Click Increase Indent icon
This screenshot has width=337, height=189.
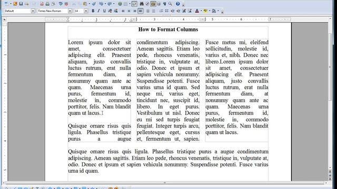coord(178,11)
